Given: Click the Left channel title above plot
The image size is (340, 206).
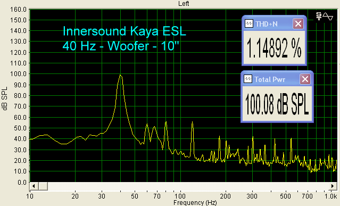Looking at the screenshot, I should pos(184,4).
